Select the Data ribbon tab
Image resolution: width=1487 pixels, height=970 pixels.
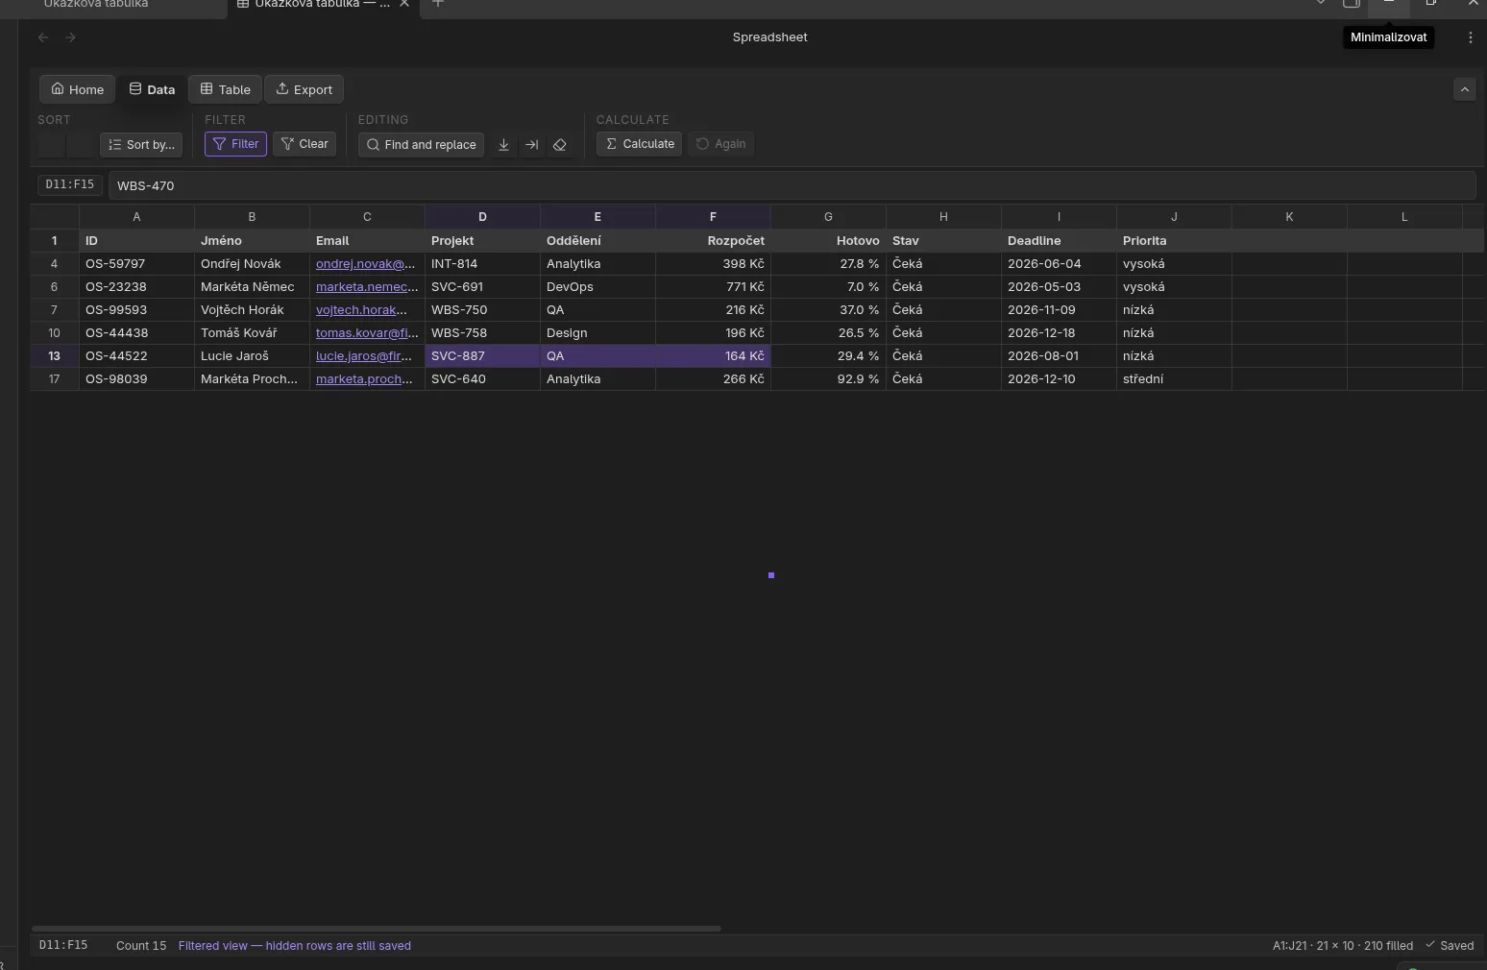pyautogui.click(x=152, y=89)
